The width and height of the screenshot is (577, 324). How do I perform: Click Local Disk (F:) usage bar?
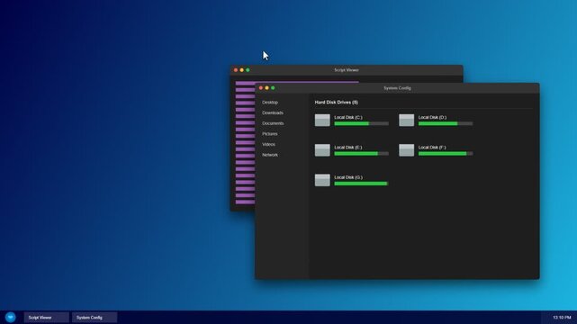(x=446, y=153)
